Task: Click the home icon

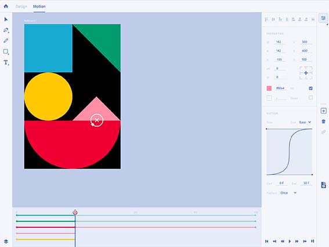Action: tap(6, 6)
